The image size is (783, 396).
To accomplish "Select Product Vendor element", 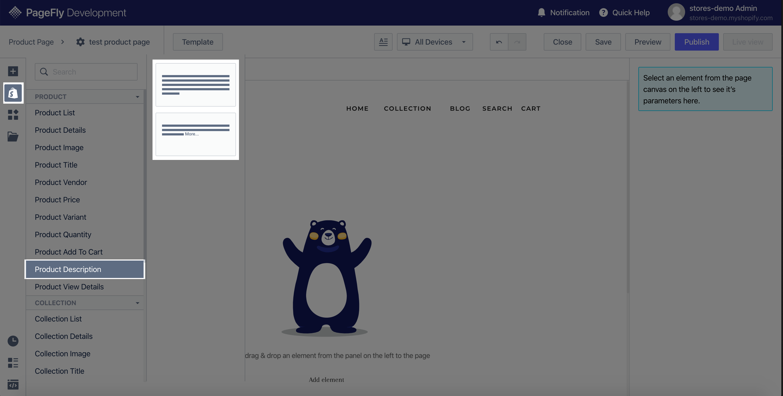I will (85, 182).
